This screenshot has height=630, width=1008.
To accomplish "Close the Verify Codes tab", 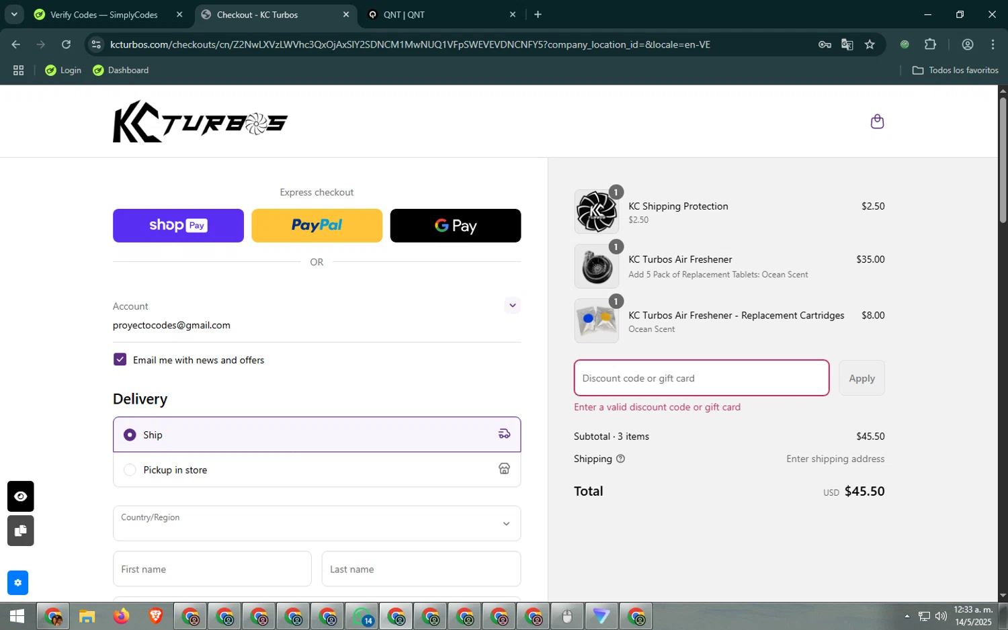I will pos(179,14).
